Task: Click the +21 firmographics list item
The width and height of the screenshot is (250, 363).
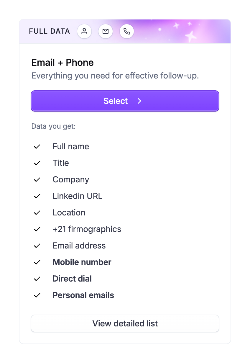Action: tap(87, 229)
